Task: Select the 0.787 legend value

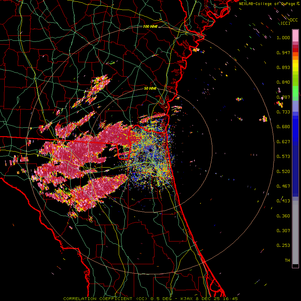Action: pyautogui.click(x=283, y=97)
